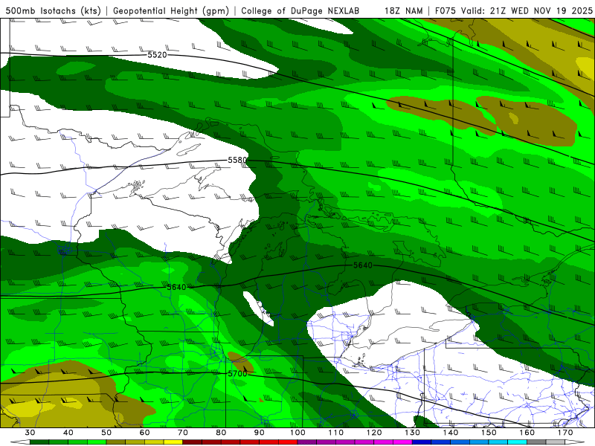The height and width of the screenshot is (446, 595).
Task: Click the 90 value on the color scale
Action: [x=259, y=433]
